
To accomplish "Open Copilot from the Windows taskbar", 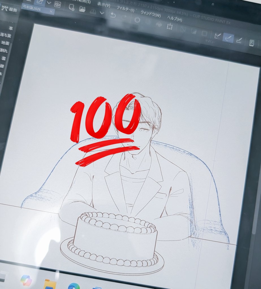I will [26, 280].
